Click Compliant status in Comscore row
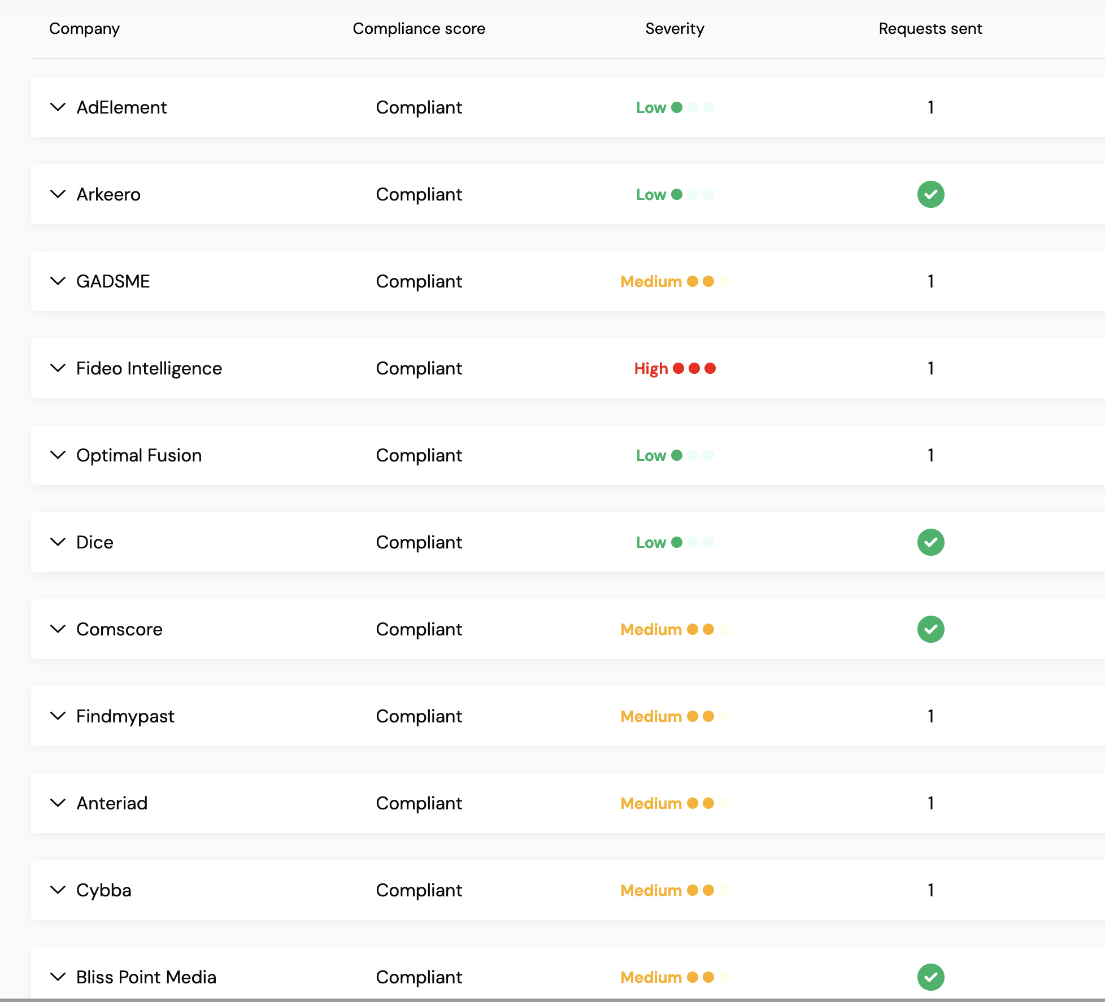The height and width of the screenshot is (1002, 1105). pyautogui.click(x=419, y=629)
